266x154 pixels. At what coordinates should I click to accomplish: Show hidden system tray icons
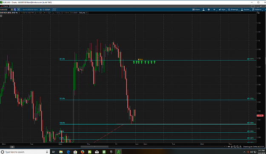click(x=244, y=152)
